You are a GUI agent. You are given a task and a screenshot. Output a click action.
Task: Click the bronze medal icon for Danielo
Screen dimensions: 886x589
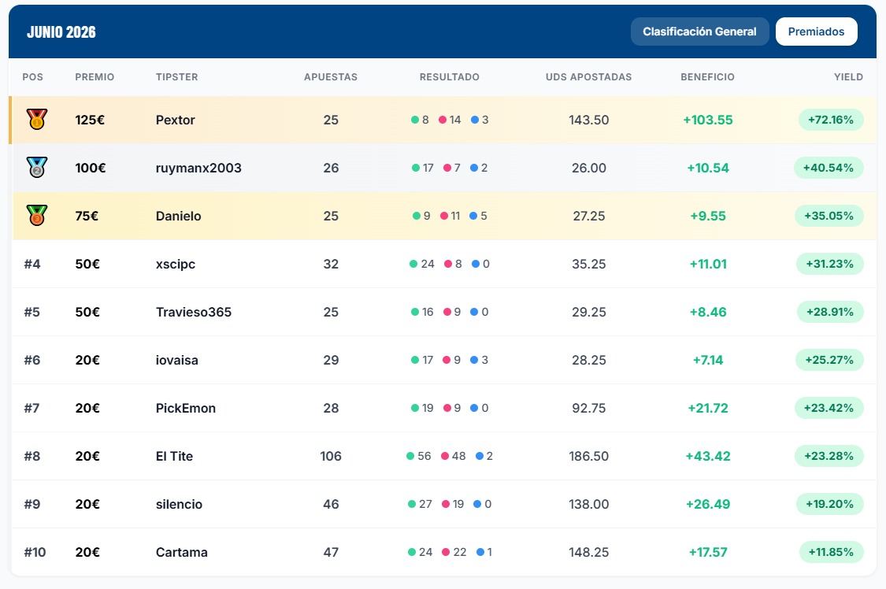(37, 216)
